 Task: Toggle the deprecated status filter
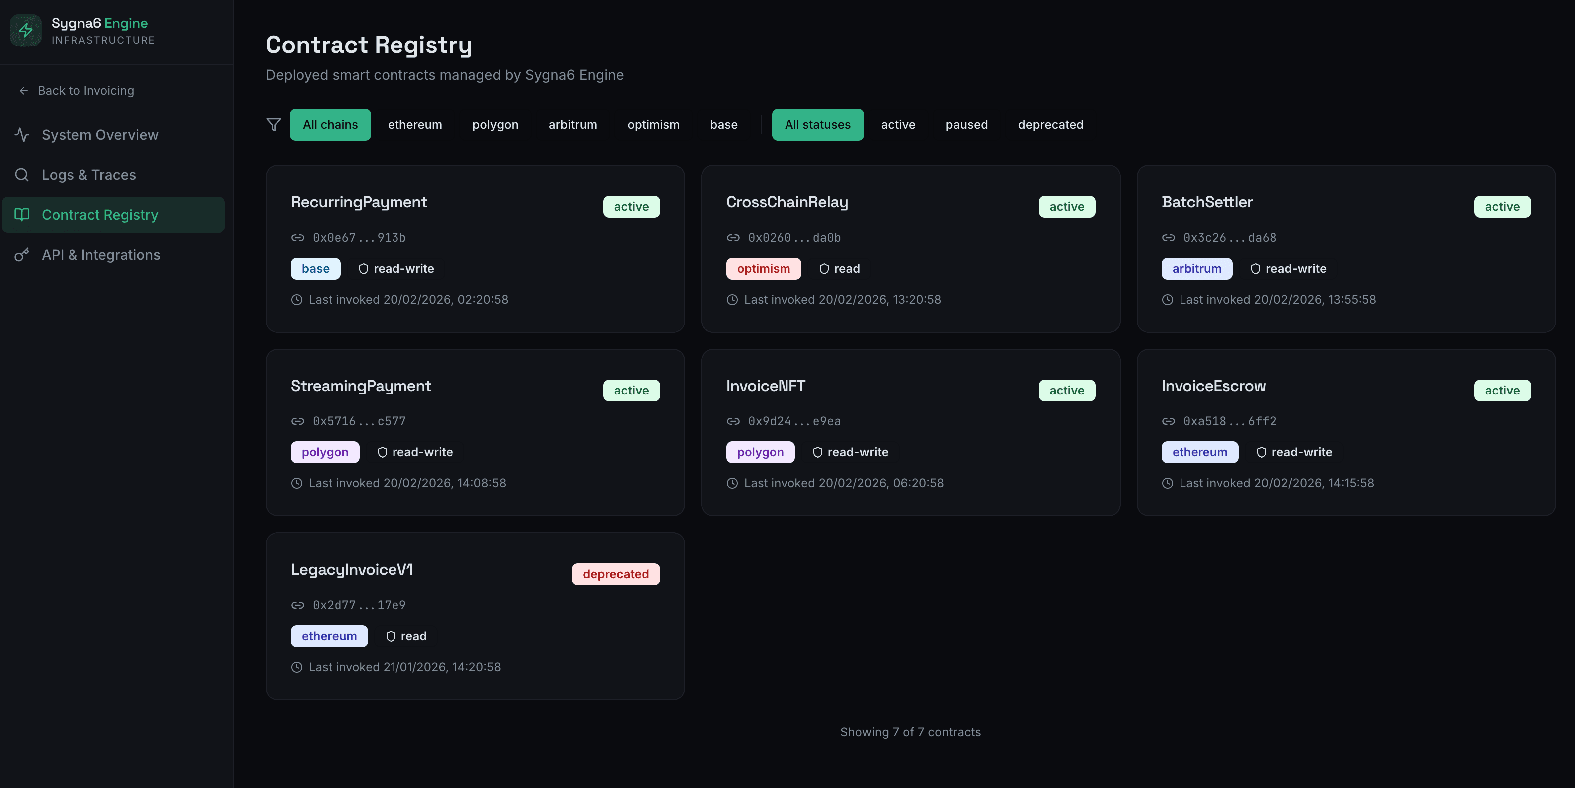tap(1050, 124)
